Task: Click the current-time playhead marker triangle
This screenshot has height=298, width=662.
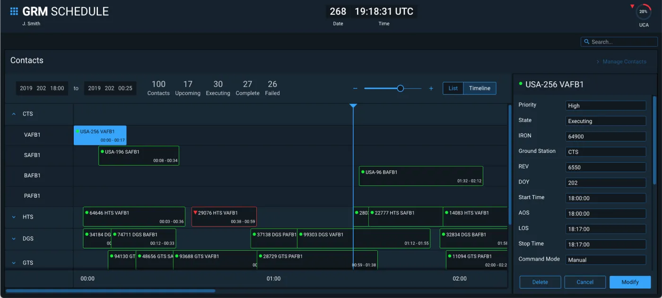Action: coord(353,106)
